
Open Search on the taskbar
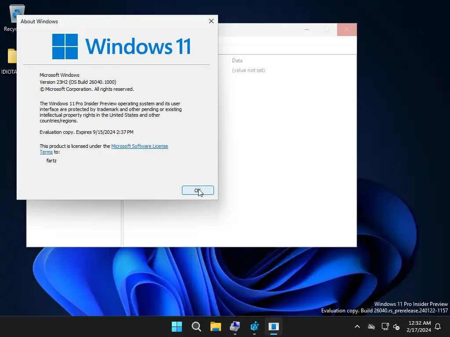tap(196, 326)
